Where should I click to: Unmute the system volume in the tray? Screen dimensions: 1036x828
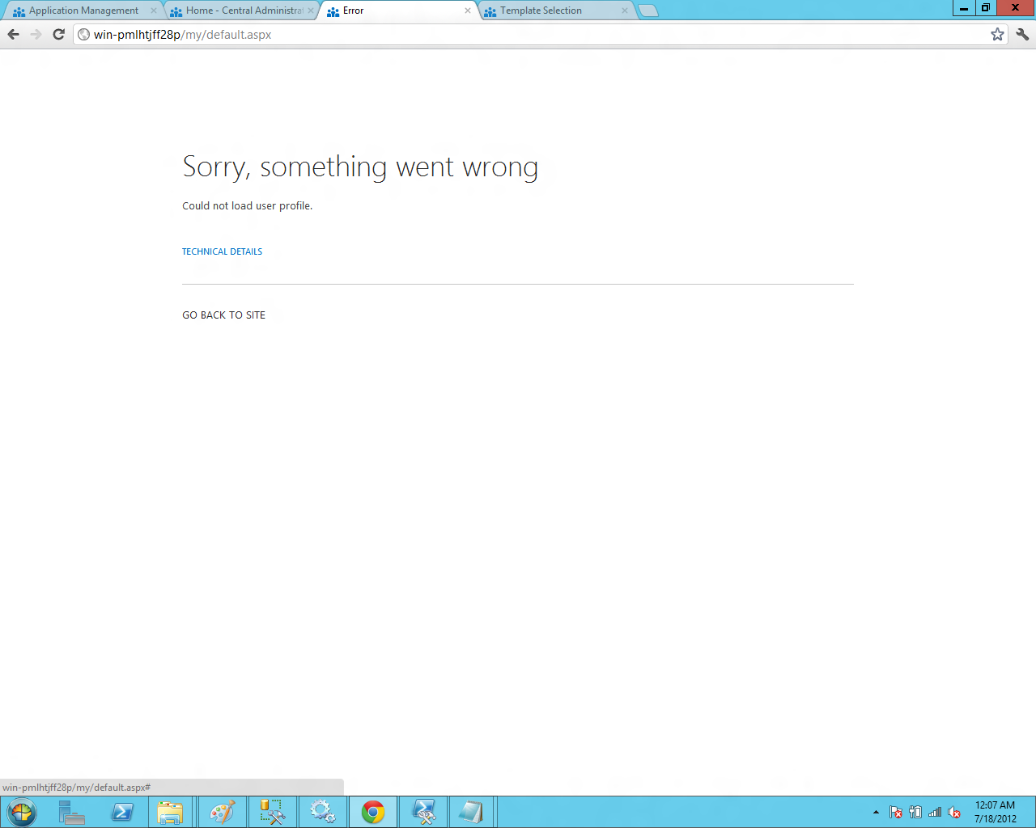pos(953,811)
